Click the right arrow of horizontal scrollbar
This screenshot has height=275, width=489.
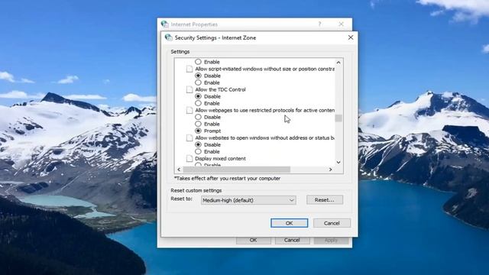tap(331, 170)
